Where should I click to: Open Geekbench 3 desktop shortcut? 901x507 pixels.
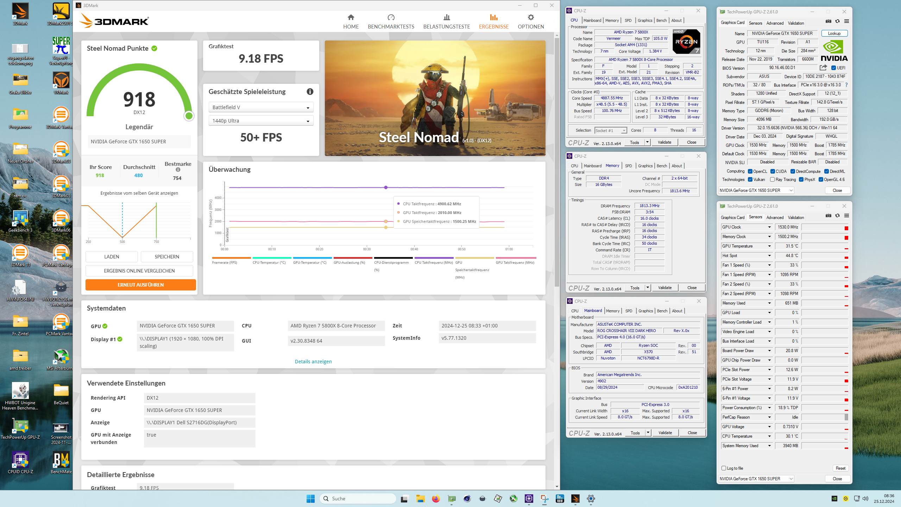click(20, 221)
